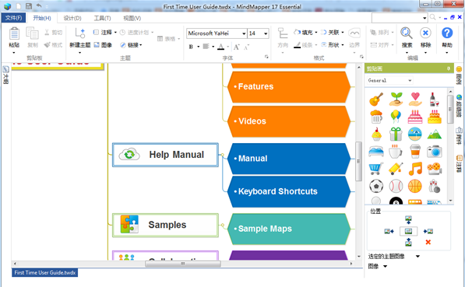This screenshot has width=465, height=287.
Task: Click the Paste (粘贴) clipboard icon
Action: (x=14, y=33)
